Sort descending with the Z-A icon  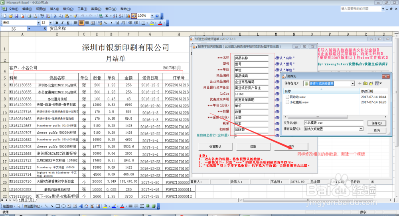pyautogui.click(x=121, y=16)
